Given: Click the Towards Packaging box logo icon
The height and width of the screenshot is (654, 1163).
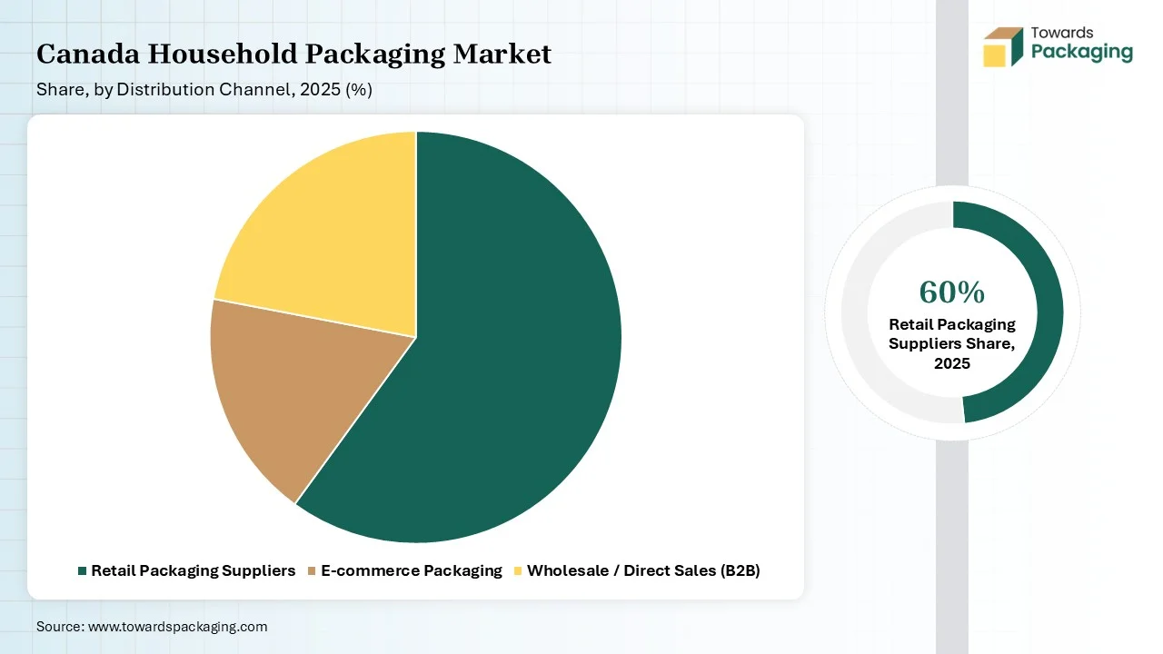Looking at the screenshot, I should (x=1003, y=46).
